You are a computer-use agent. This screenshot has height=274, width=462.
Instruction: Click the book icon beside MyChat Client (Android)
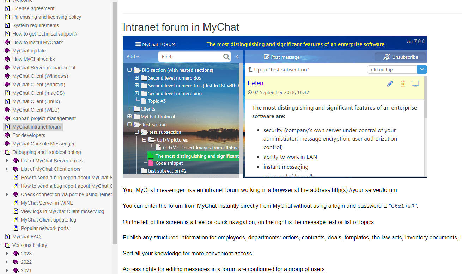[x=7, y=85]
